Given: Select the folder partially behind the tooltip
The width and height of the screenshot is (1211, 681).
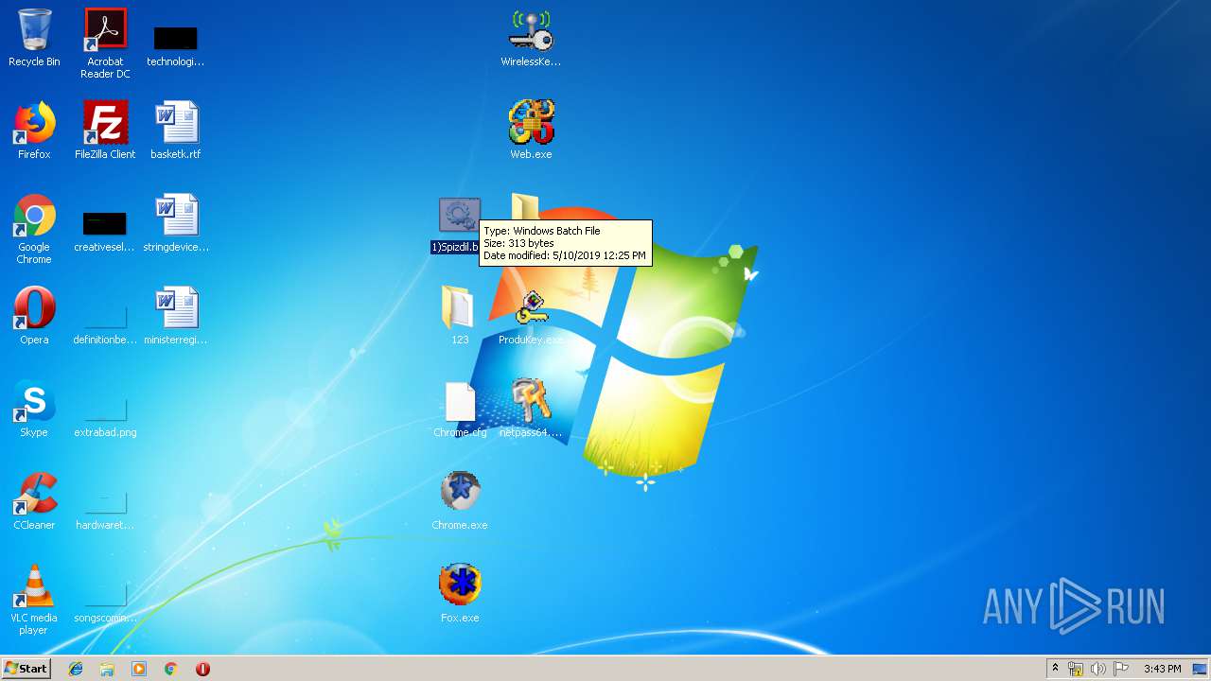Looking at the screenshot, I should tap(525, 206).
